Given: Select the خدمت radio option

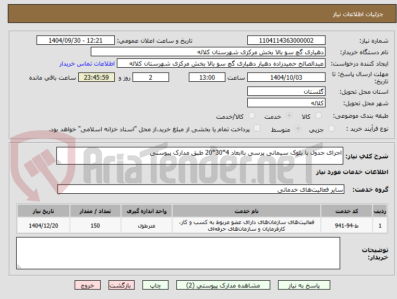Looking at the screenshot, I should pyautogui.click(x=289, y=116).
